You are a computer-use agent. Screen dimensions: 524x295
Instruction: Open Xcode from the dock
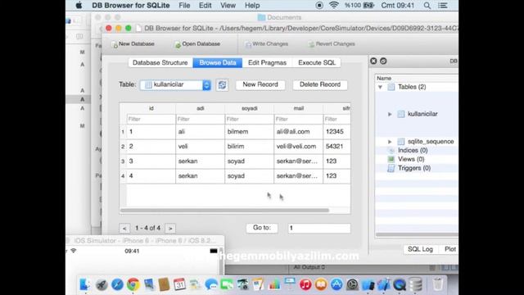(384, 284)
